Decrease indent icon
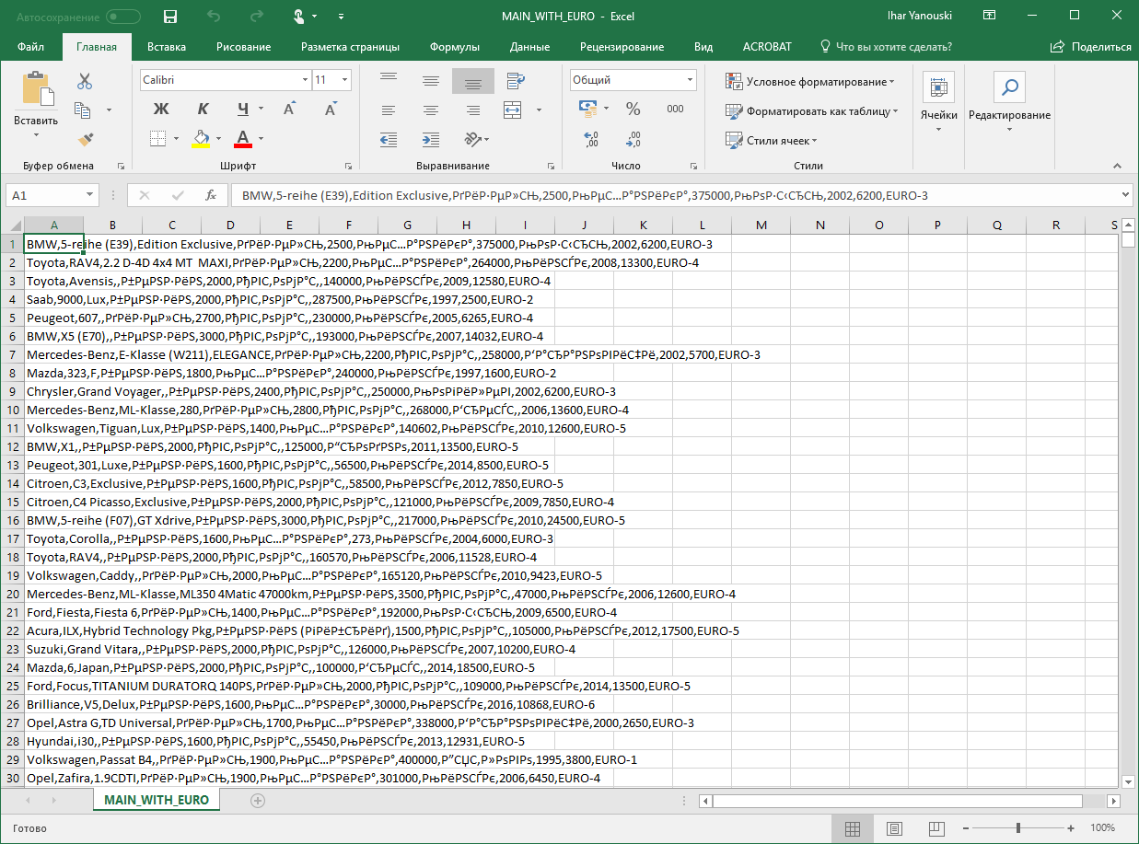 [388, 140]
